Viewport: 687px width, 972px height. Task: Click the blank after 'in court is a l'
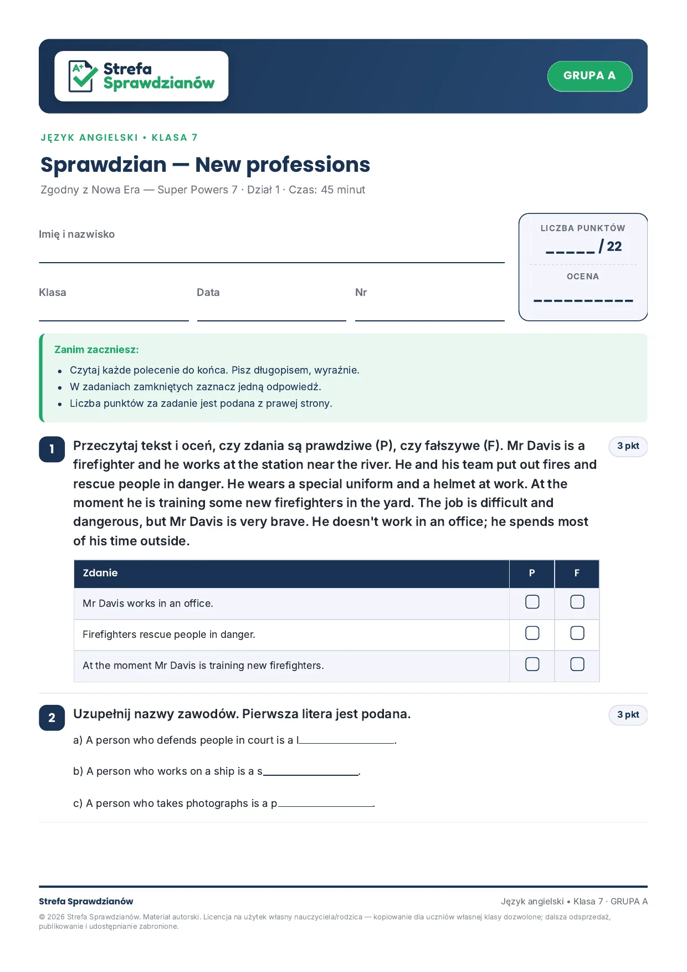346,740
